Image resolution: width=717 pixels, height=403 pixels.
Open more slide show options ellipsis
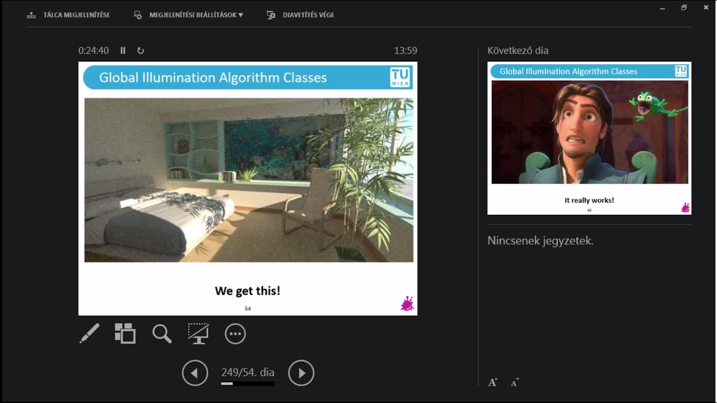click(x=235, y=334)
